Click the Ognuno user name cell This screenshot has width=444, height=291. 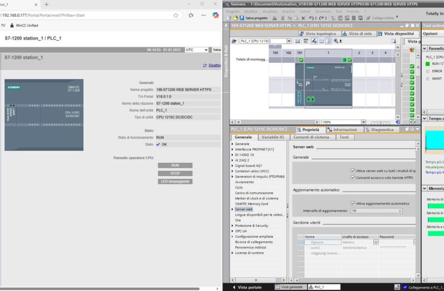point(323,242)
